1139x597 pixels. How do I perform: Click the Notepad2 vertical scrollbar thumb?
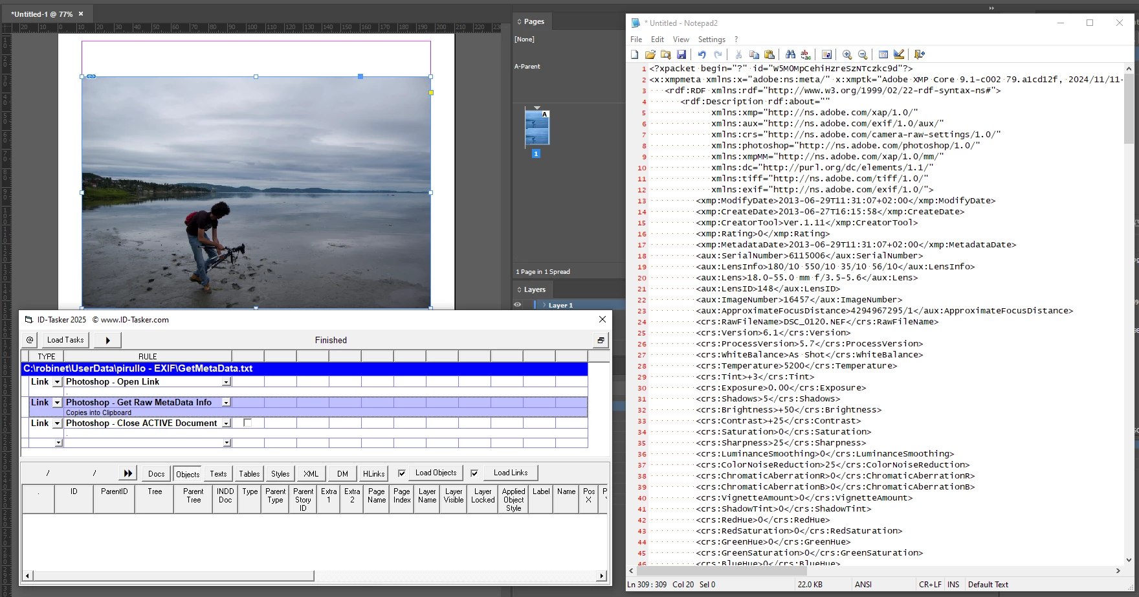click(x=1129, y=108)
